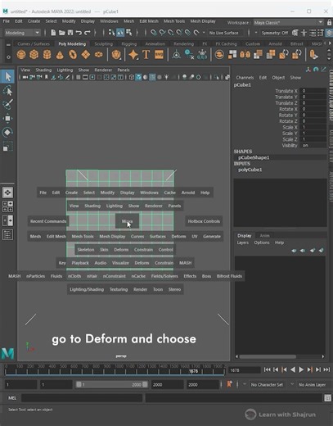Click Go to Start of playback range
This screenshot has height=426, width=333.
[x=267, y=369]
